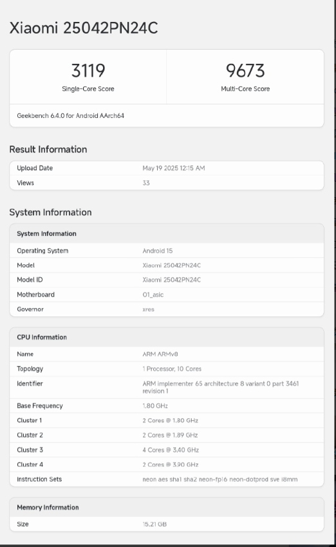Select the views count 33
The width and height of the screenshot is (336, 547).
tap(146, 183)
